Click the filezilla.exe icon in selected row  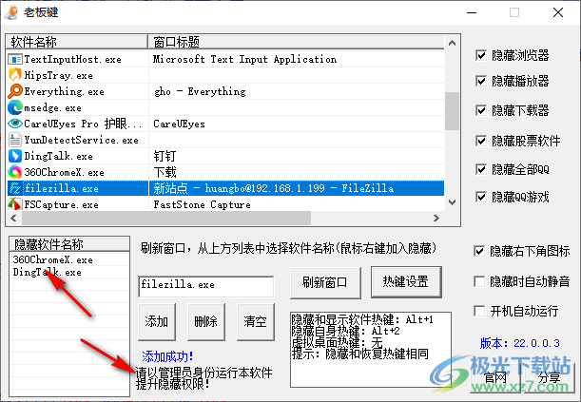point(15,188)
